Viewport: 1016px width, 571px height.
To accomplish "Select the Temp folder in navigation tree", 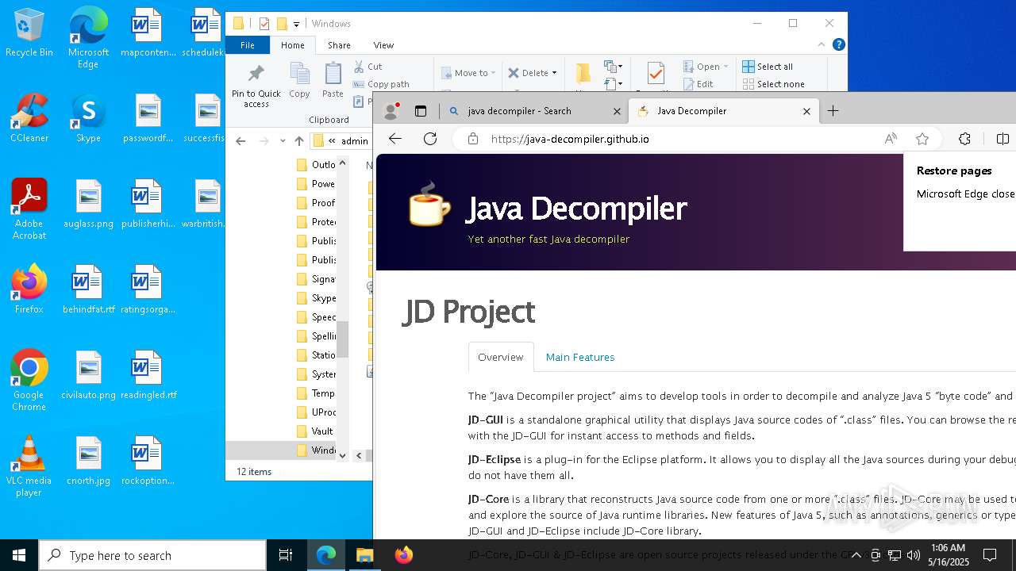I will coord(316,393).
